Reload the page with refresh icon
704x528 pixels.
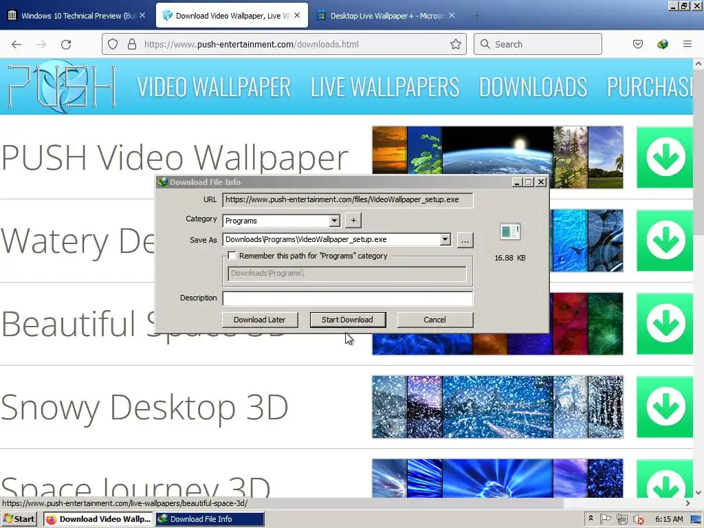tap(66, 44)
